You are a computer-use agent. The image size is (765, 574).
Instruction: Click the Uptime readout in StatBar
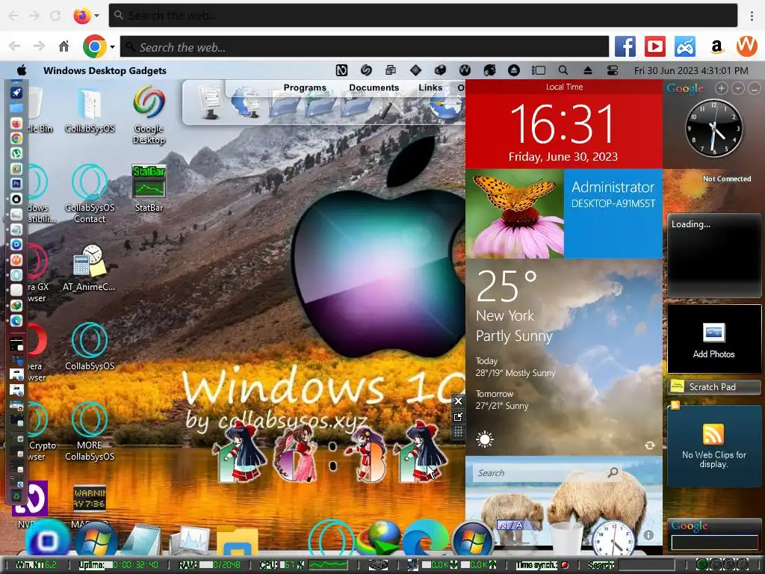pos(120,565)
